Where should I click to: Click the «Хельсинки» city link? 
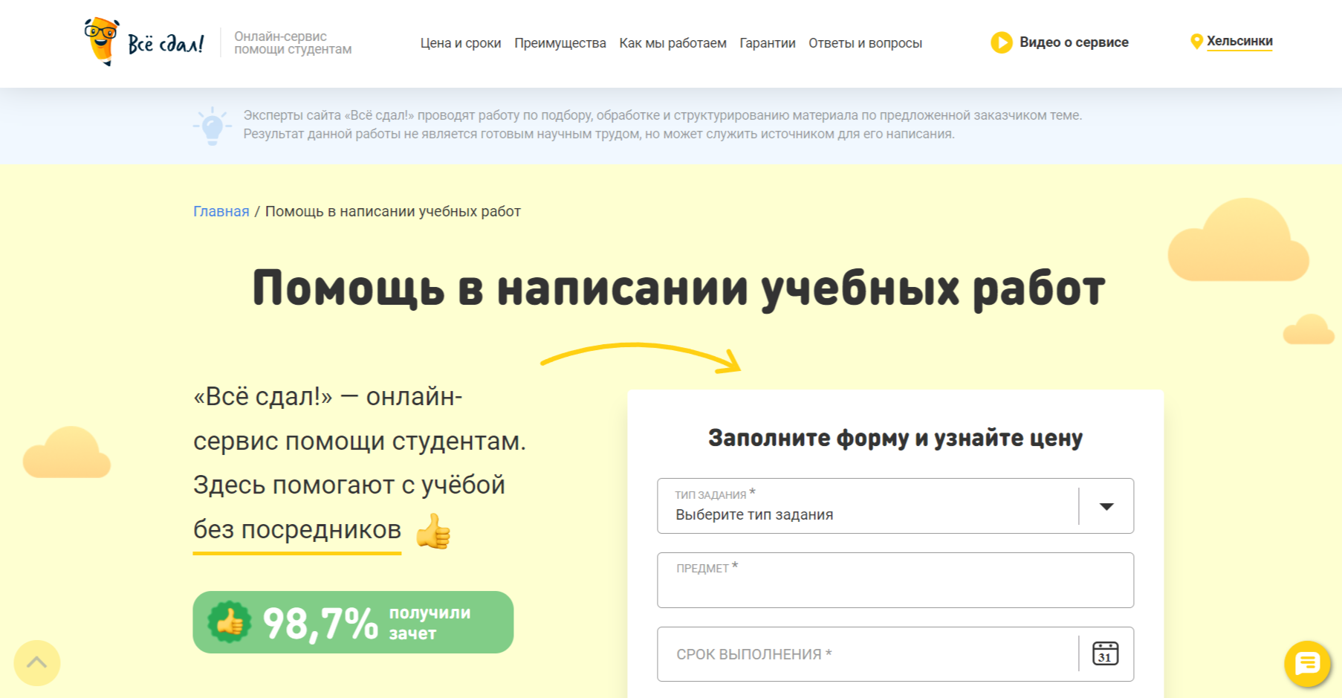[x=1239, y=41]
